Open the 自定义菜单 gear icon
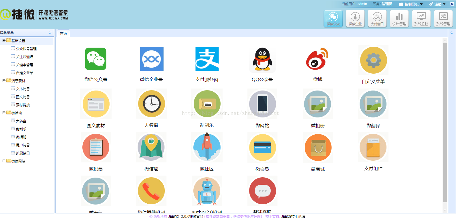The height and width of the screenshot is (220, 456). (373, 60)
